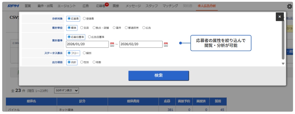Open the 契約書 menu
This screenshot has width=295, height=114.
(x=188, y=6)
